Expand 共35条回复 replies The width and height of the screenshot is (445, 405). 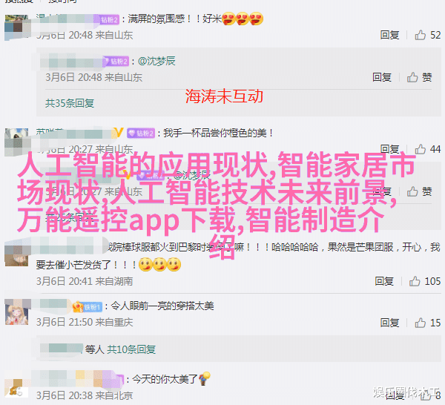pos(70,103)
